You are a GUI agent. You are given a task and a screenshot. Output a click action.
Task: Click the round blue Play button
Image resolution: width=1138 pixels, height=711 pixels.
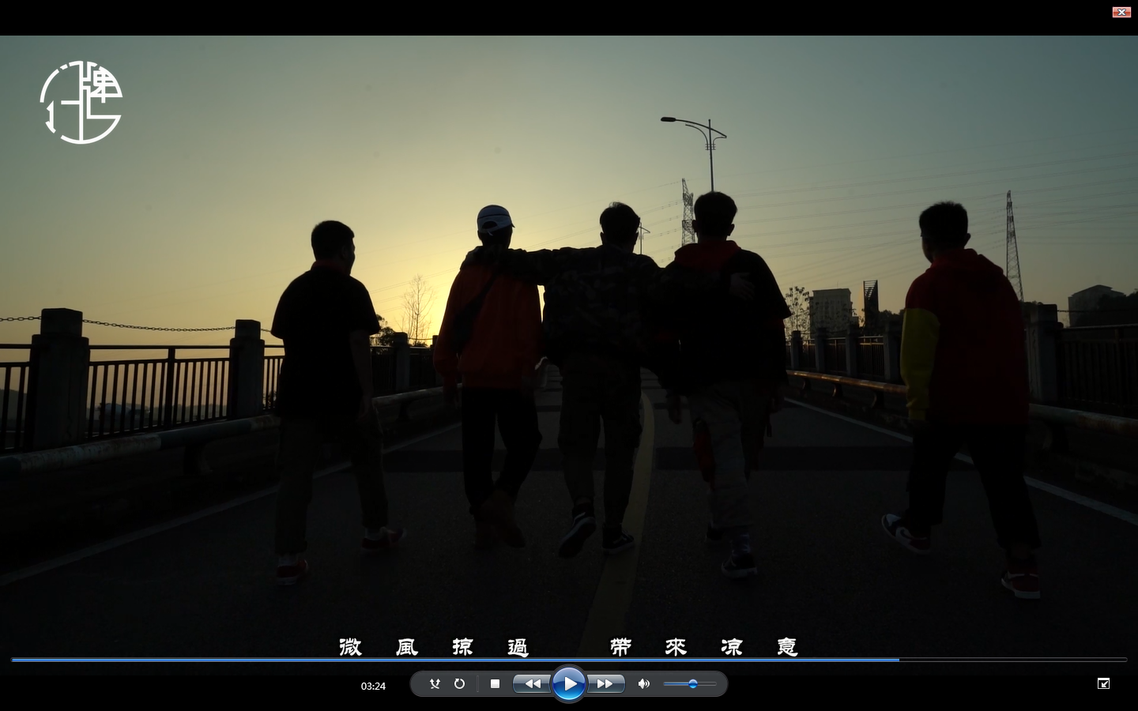[x=568, y=684]
